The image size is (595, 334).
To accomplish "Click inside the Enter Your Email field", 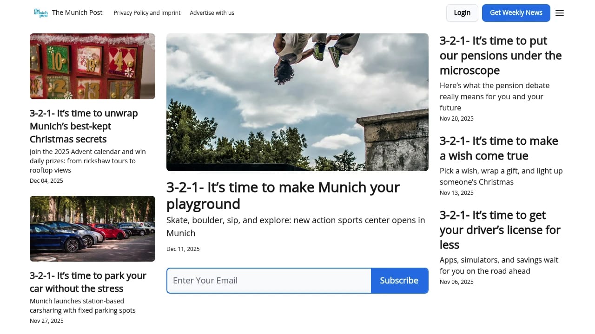I will pyautogui.click(x=269, y=280).
